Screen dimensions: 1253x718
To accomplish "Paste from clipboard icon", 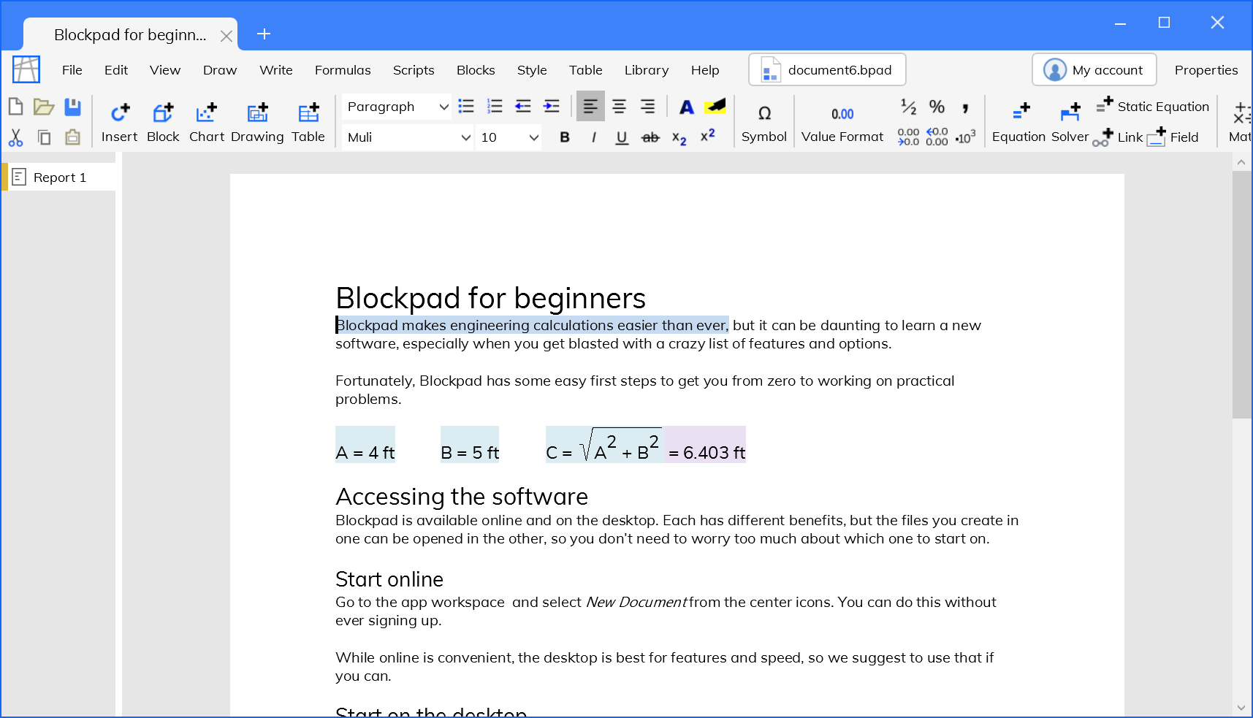I will coord(72,137).
